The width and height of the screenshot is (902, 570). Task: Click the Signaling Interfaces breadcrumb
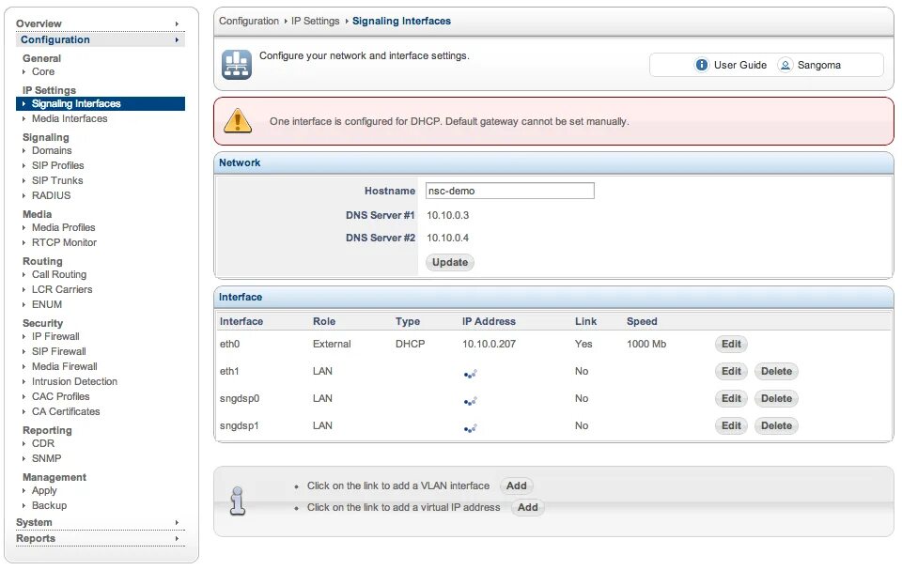pyautogui.click(x=401, y=22)
